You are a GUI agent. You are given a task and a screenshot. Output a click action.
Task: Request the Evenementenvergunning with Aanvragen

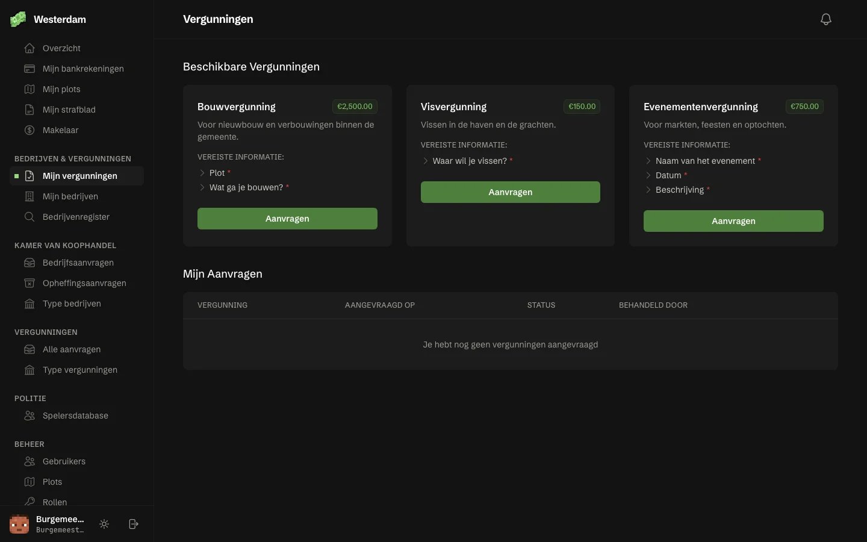pos(733,221)
